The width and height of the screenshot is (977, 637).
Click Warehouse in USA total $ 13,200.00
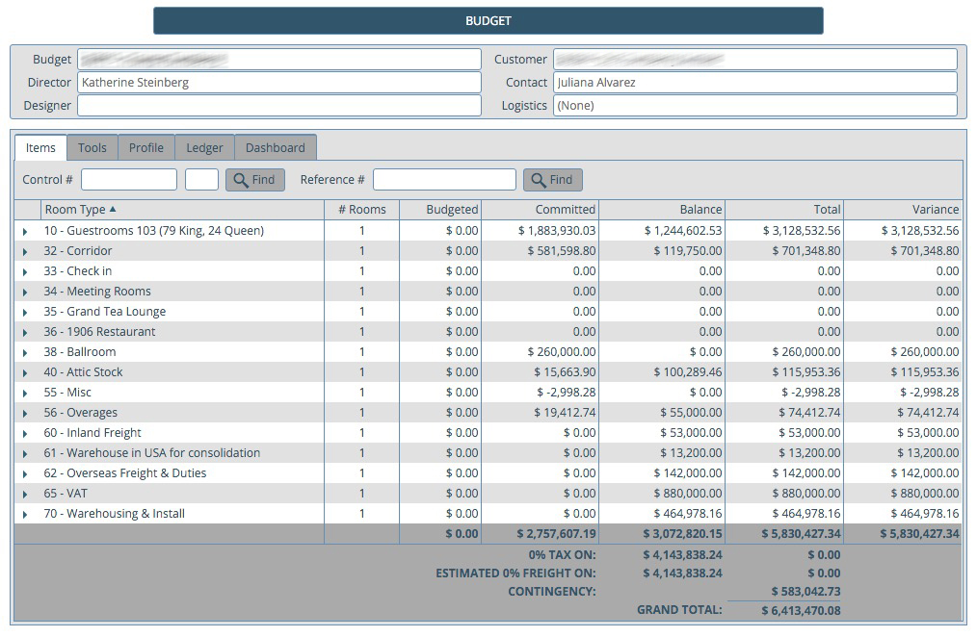tap(809, 453)
